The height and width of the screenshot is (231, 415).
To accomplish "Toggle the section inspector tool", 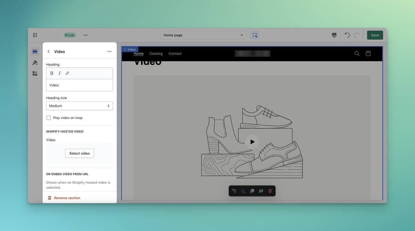I will (x=255, y=35).
